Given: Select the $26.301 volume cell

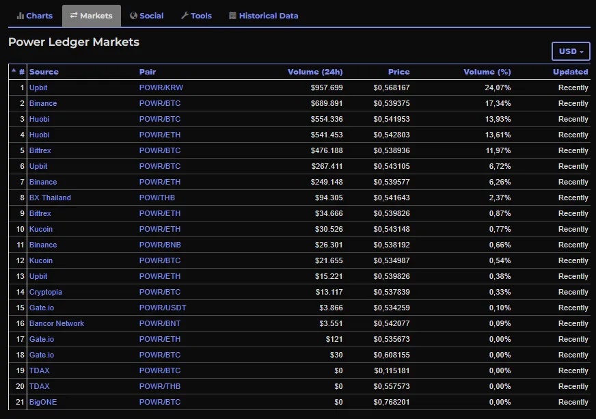Looking at the screenshot, I should pyautogui.click(x=329, y=245).
